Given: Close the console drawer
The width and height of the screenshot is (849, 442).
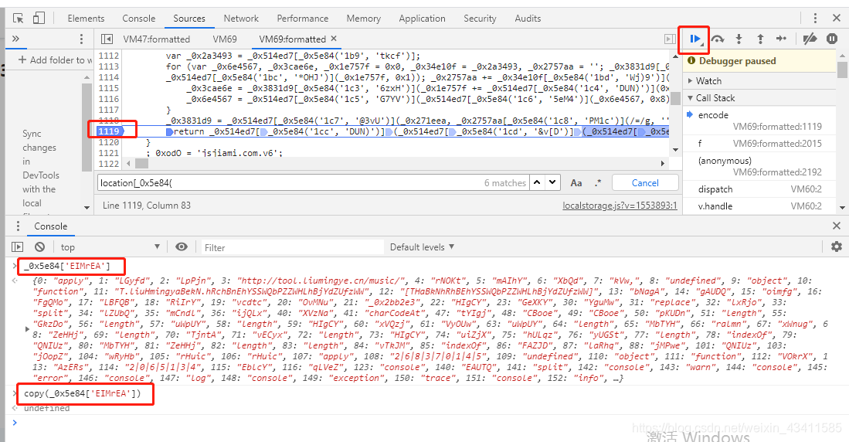Looking at the screenshot, I should coord(837,226).
